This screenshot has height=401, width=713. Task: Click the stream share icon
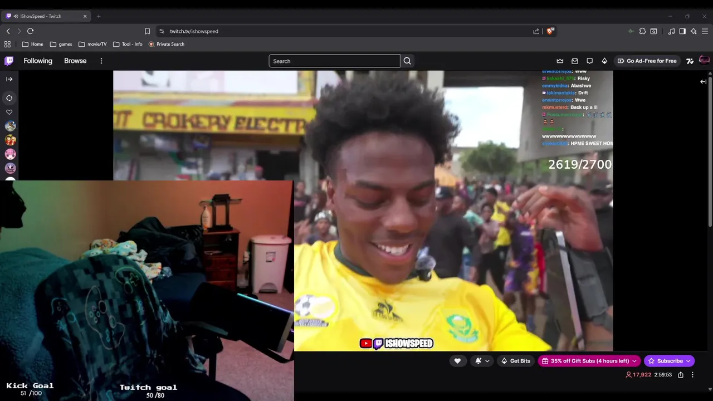pyautogui.click(x=681, y=375)
